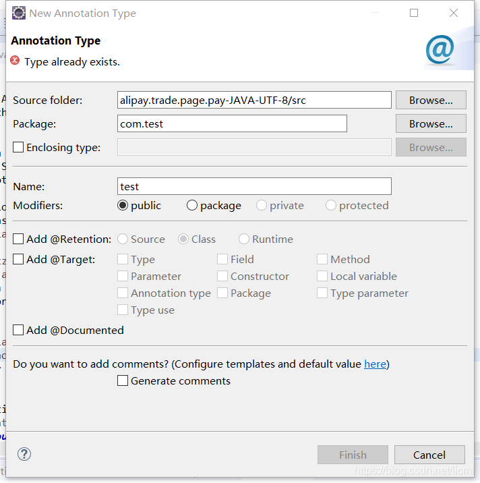Browse for the Source folder
The height and width of the screenshot is (483, 480).
pyautogui.click(x=431, y=100)
